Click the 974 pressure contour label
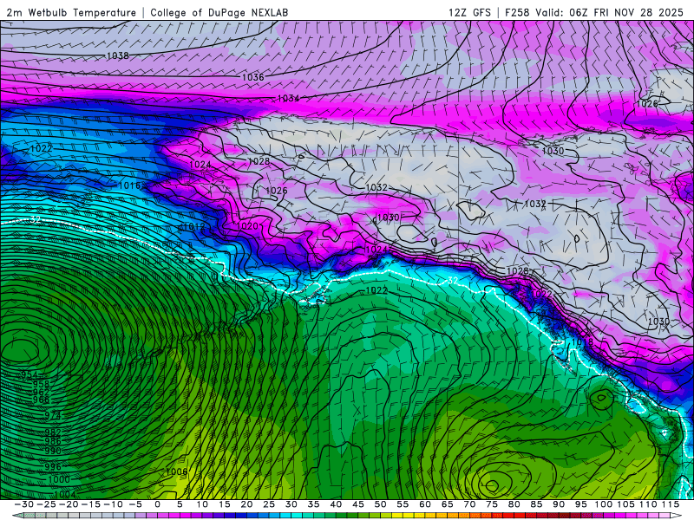Viewport: 694px width, 520px height. [53, 416]
